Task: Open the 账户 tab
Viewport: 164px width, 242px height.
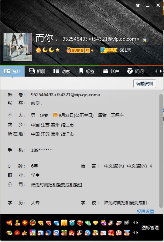Action: 111,71
